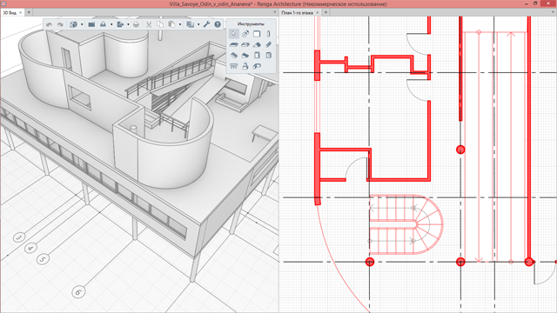Select the last tool in Инструменты bottom row
This screenshot has width=557, height=313.
(257, 66)
